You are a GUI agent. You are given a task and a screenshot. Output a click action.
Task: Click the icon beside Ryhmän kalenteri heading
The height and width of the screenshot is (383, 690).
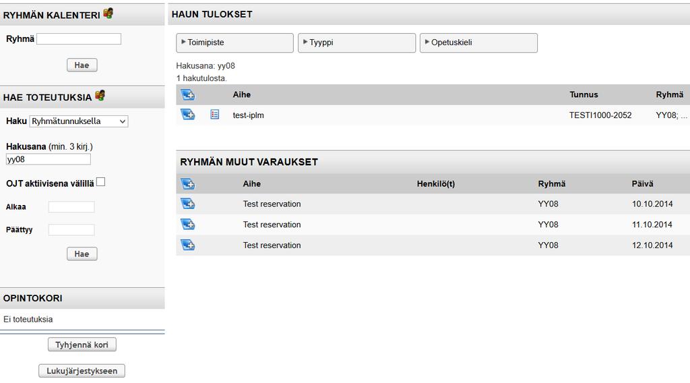pyautogui.click(x=108, y=13)
